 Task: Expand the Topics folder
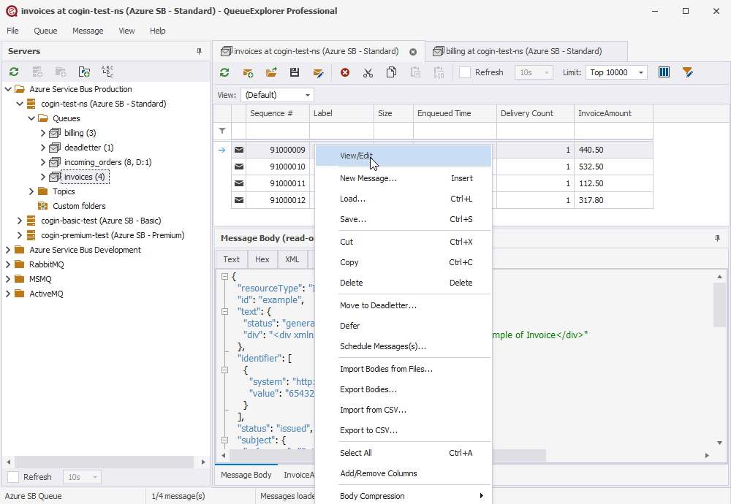pyautogui.click(x=31, y=191)
